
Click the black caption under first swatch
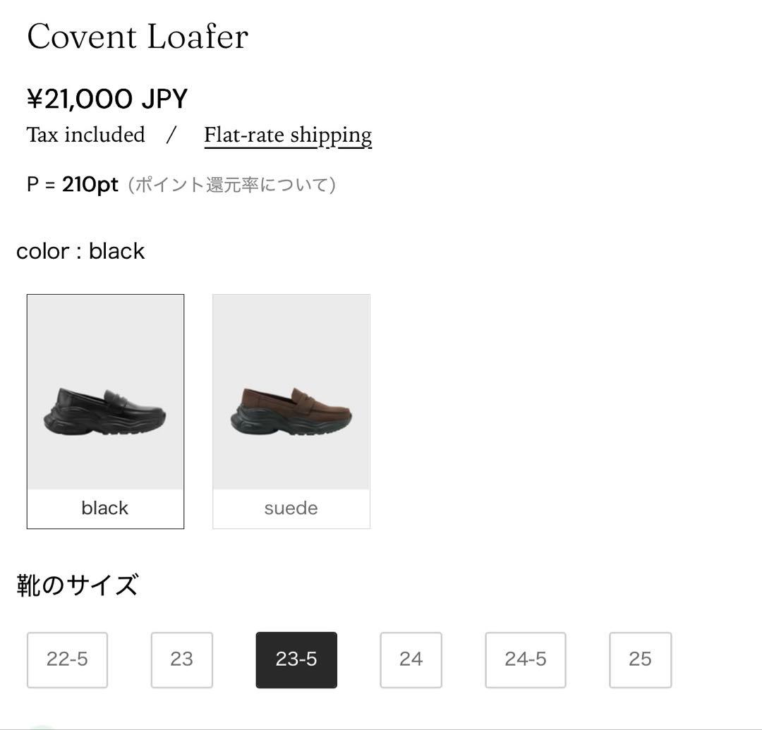tap(104, 507)
